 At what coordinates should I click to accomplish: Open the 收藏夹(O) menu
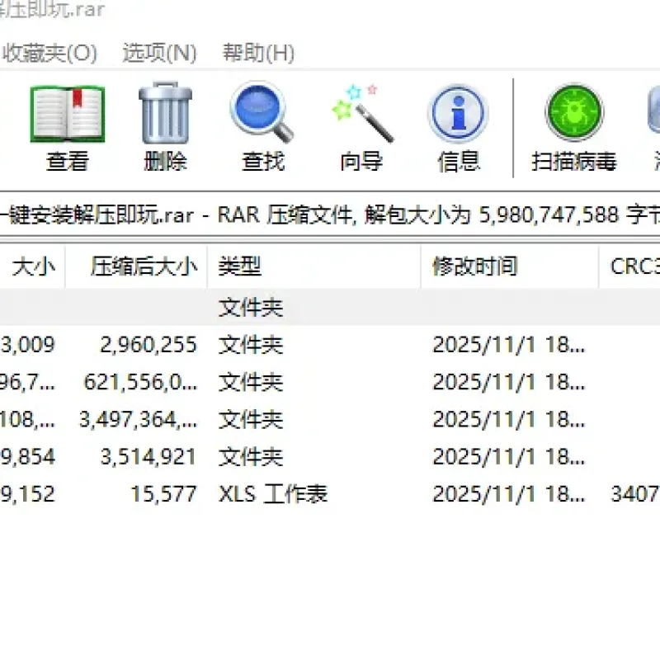click(49, 54)
